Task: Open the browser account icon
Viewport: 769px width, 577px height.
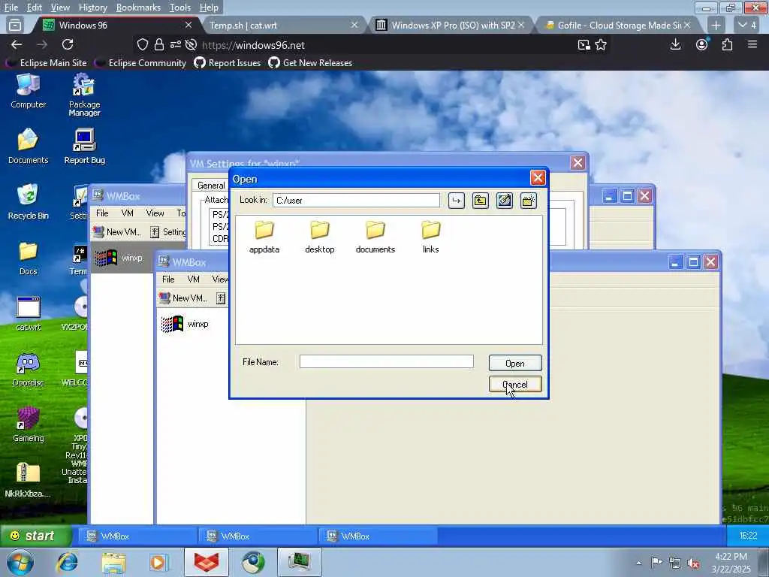Action: pos(702,44)
